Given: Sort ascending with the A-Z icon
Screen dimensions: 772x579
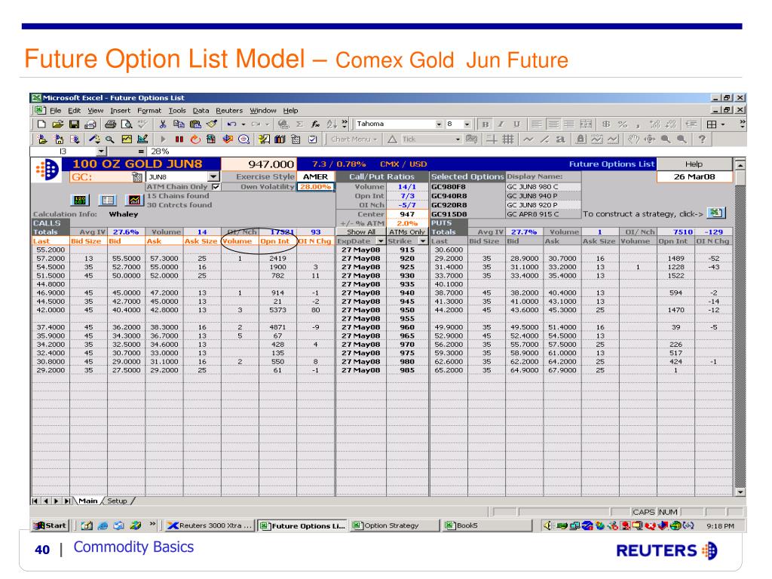Looking at the screenshot, I should (332, 124).
